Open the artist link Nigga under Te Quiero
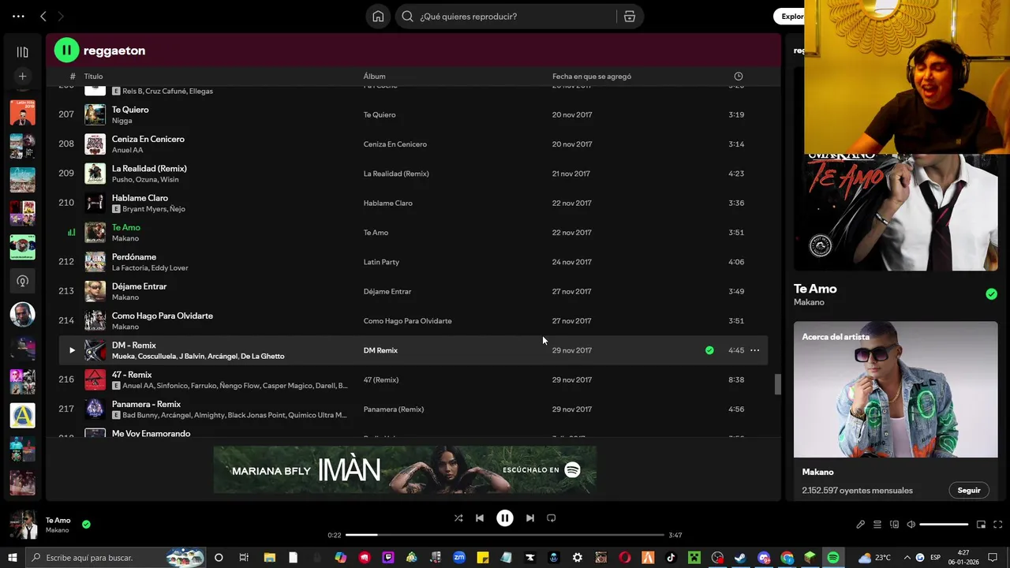The height and width of the screenshot is (568, 1010). click(x=122, y=121)
